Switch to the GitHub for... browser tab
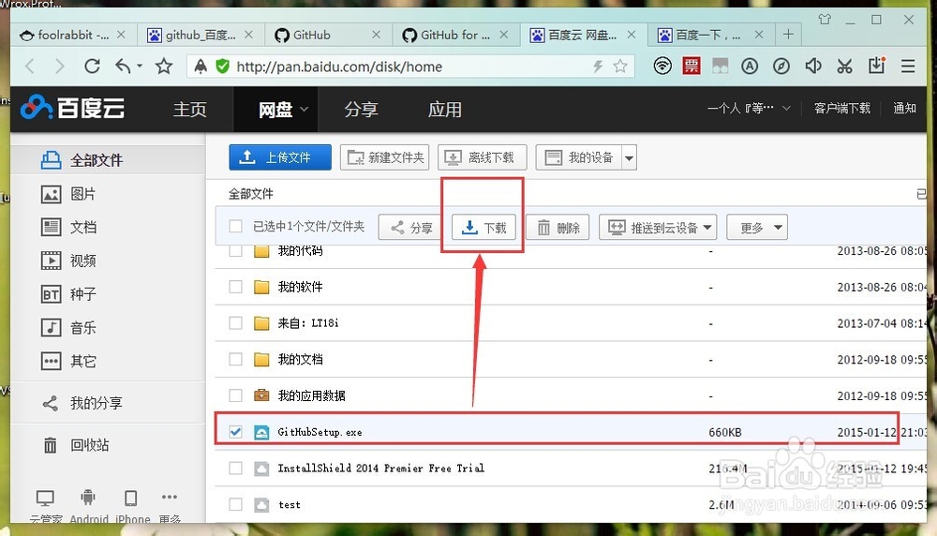937x536 pixels. point(454,35)
